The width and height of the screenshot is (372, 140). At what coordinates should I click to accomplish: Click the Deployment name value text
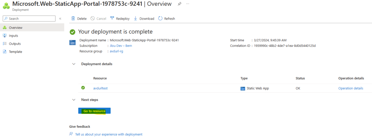click(144, 40)
